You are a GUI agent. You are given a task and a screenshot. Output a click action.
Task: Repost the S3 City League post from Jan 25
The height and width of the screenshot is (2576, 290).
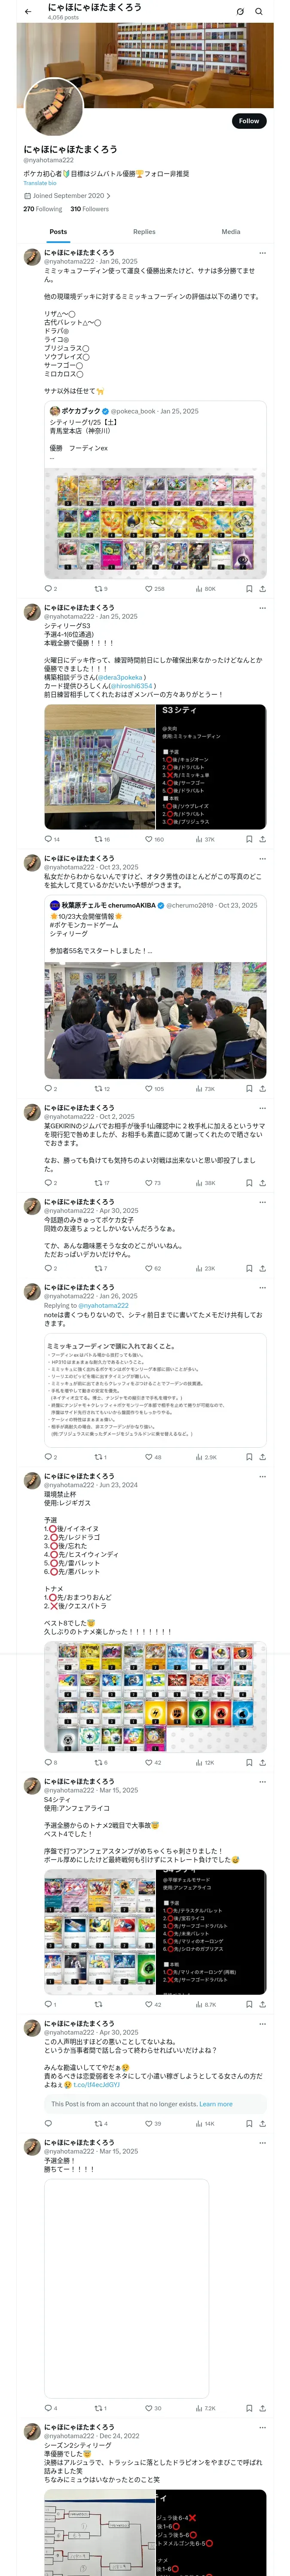(98, 839)
